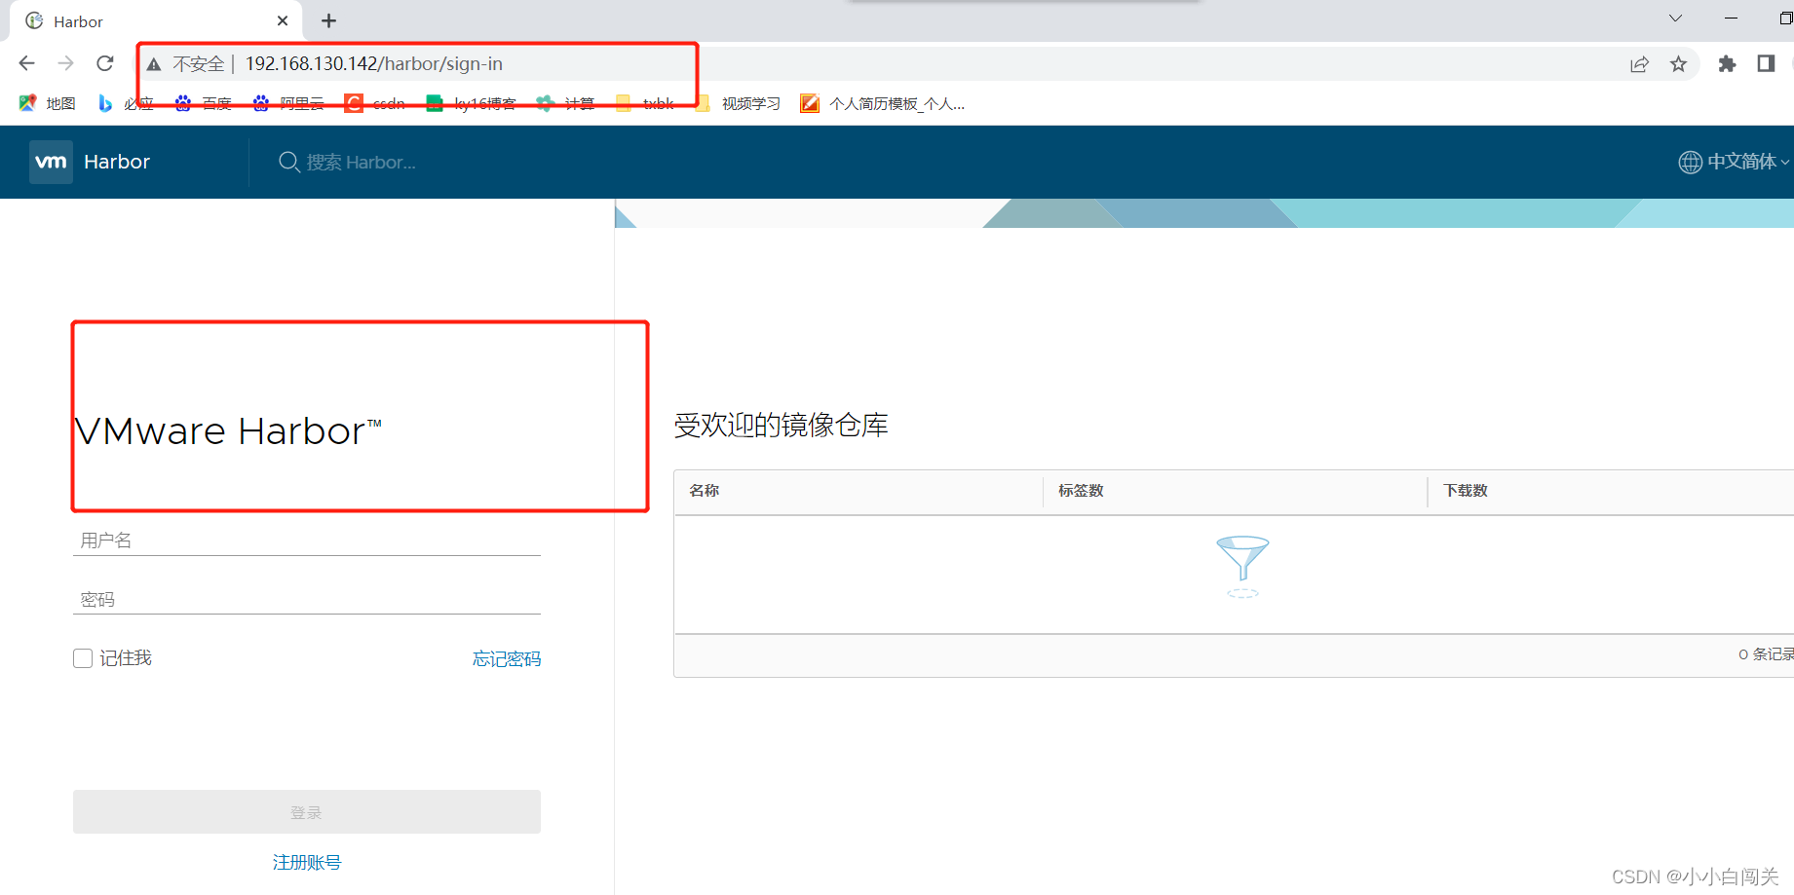Sort repositories by 名称 column header
The image size is (1794, 895).
coord(705,491)
